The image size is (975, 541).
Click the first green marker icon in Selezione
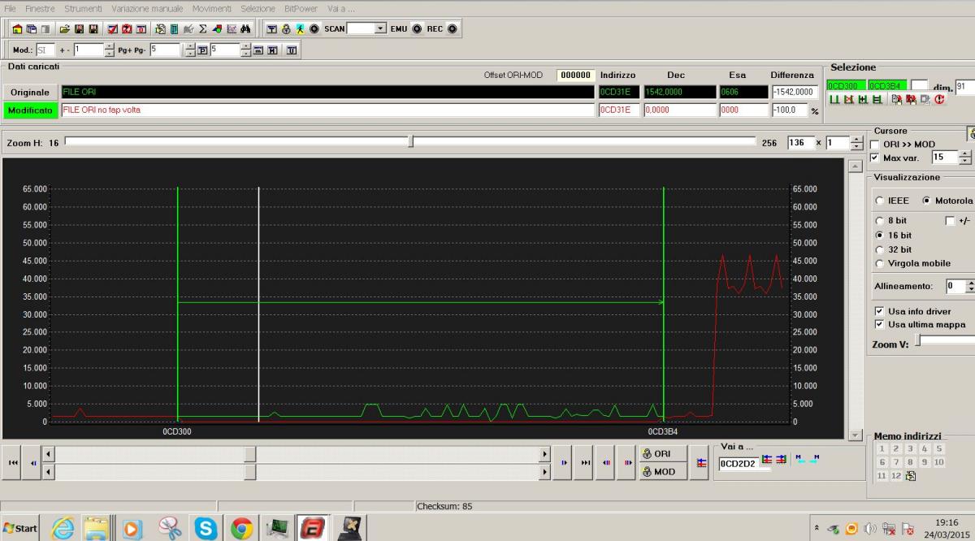[x=834, y=99]
